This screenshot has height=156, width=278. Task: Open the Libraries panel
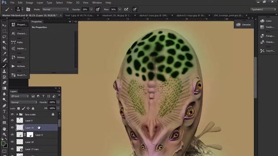click(244, 25)
